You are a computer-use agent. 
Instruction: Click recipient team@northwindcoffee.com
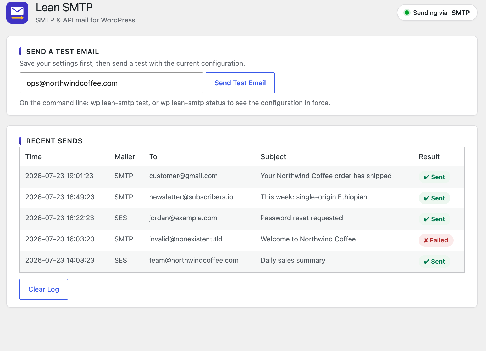[194, 260]
